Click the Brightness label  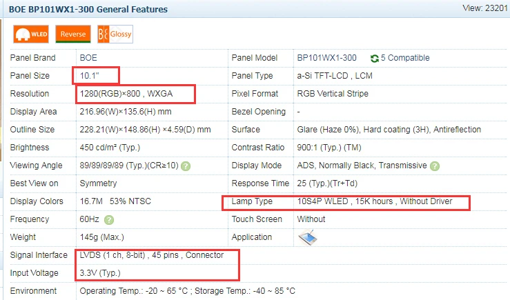30,148
